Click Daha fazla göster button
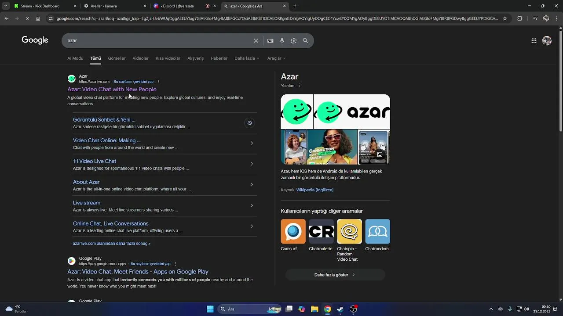This screenshot has width=563, height=316. (x=335, y=275)
